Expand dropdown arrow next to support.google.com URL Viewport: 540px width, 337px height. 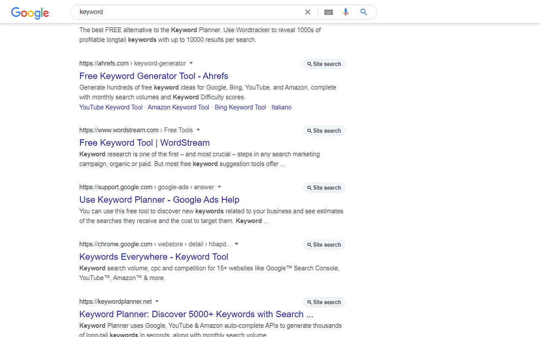coord(219,187)
